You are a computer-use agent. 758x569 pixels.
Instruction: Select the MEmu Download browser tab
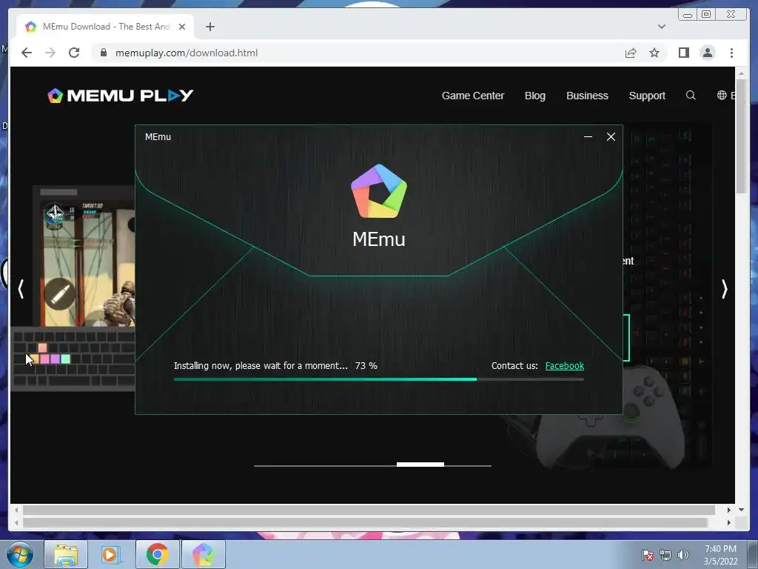click(x=105, y=27)
